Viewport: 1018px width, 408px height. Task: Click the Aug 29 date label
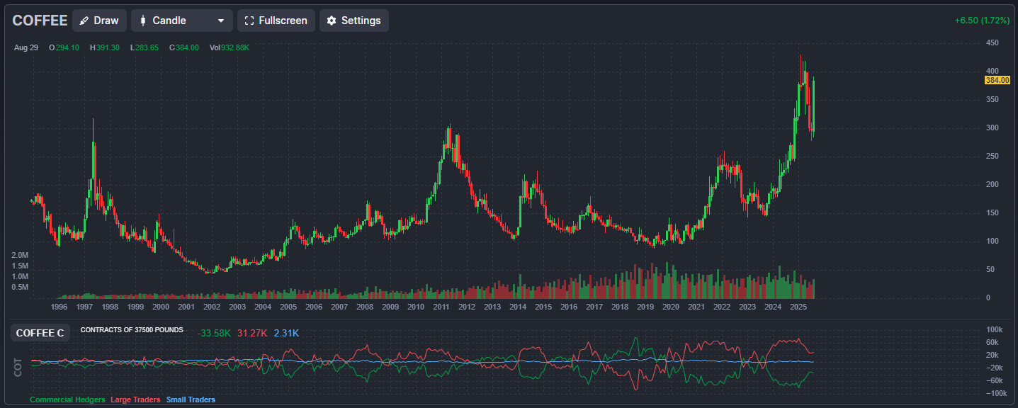click(x=26, y=47)
